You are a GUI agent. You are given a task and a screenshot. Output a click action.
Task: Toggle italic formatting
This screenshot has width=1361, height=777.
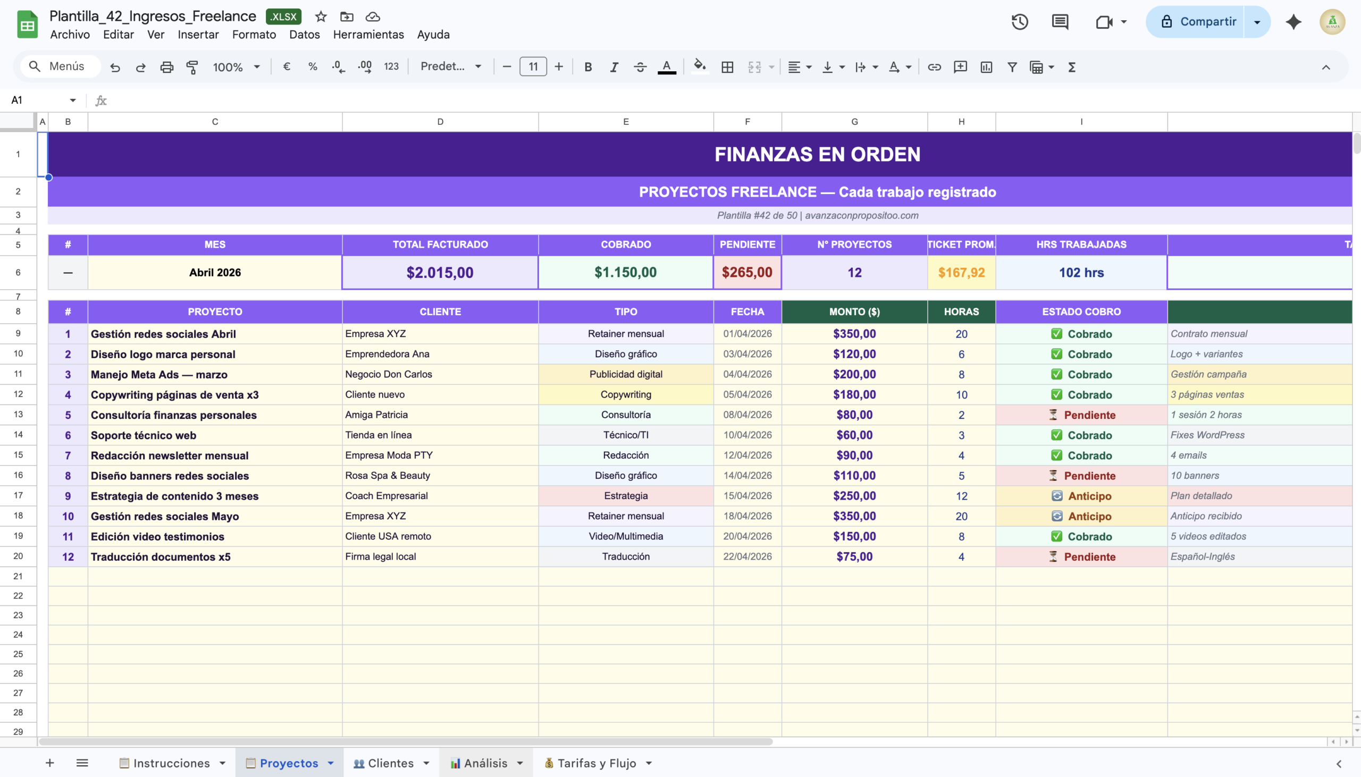614,67
